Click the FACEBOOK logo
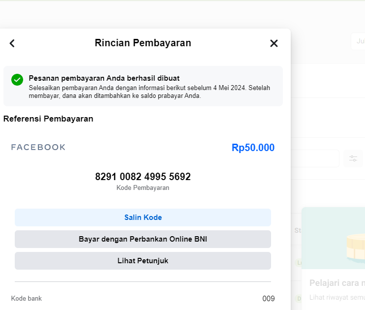Image resolution: width=365 pixels, height=310 pixels. pyautogui.click(x=38, y=147)
